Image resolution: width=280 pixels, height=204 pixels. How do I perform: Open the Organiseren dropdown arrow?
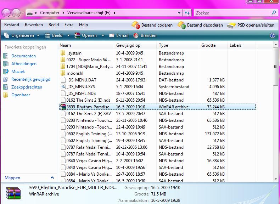point(38,35)
